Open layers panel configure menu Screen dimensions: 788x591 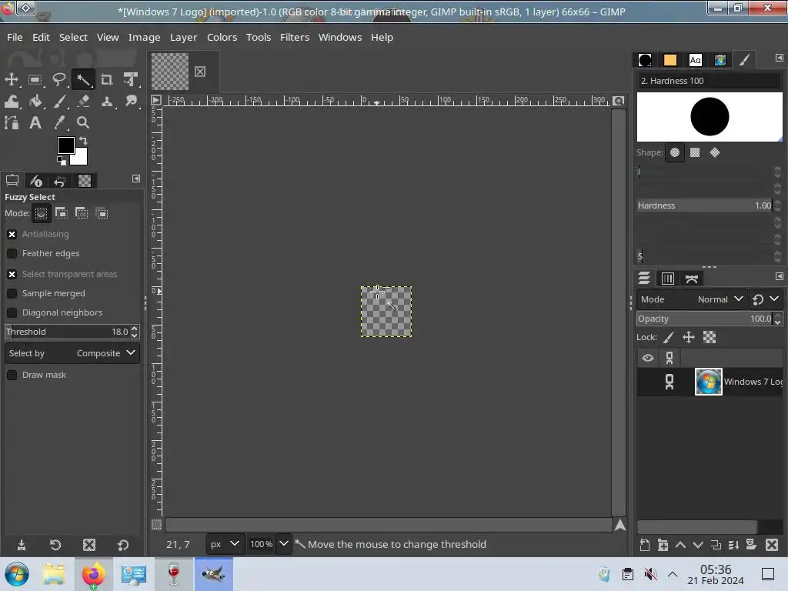tap(779, 276)
